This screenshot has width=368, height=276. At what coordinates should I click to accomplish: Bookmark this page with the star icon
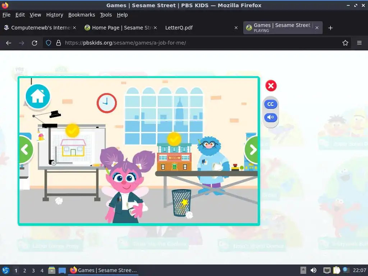[x=345, y=43]
